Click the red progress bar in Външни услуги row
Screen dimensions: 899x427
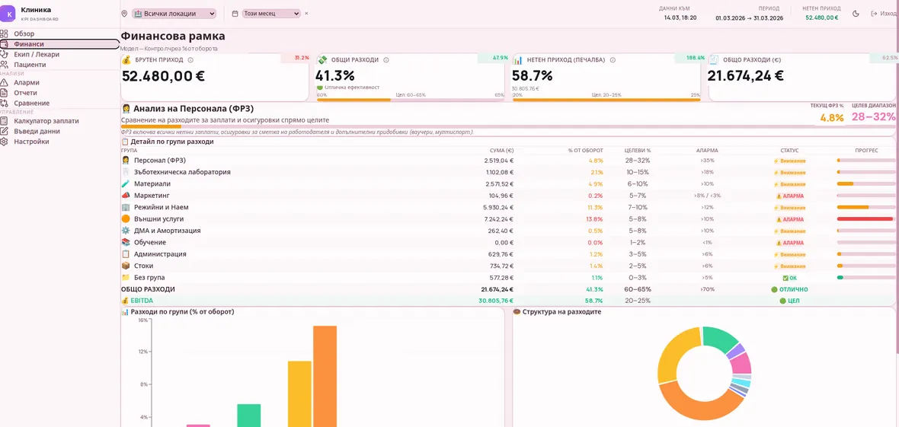click(x=865, y=219)
